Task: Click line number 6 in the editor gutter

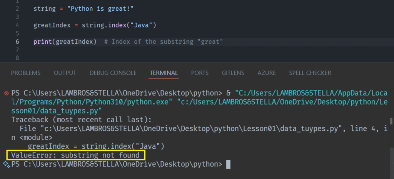Action: (x=17, y=41)
